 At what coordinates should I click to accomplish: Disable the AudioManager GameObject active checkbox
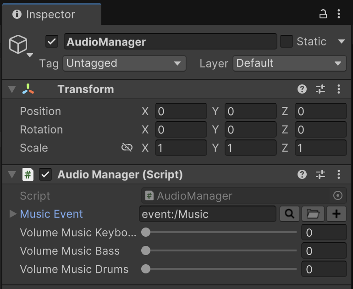pos(52,42)
